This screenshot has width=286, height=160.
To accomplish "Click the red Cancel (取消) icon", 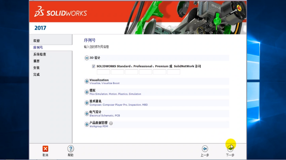I will click(45, 149).
